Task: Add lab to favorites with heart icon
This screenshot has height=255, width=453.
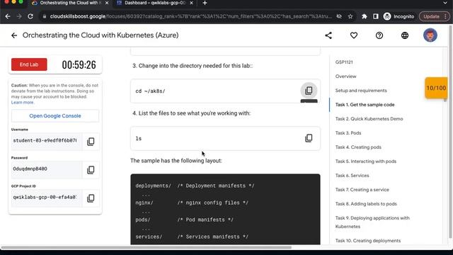Action: pyautogui.click(x=354, y=35)
